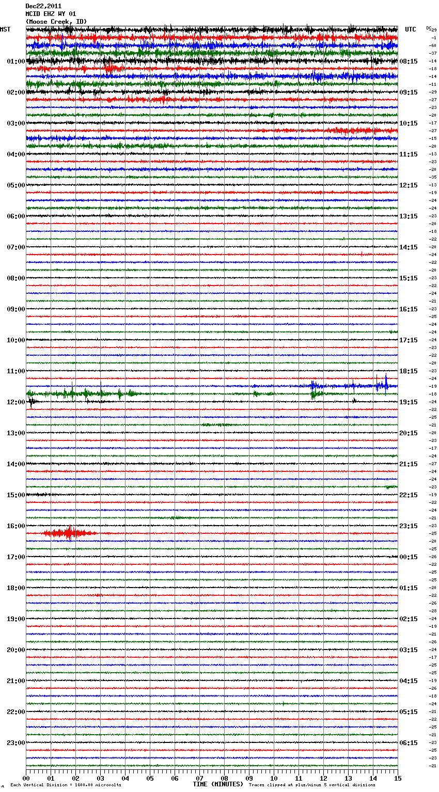Click the date label Dec22,2011
439x792 pixels.
click(43, 6)
